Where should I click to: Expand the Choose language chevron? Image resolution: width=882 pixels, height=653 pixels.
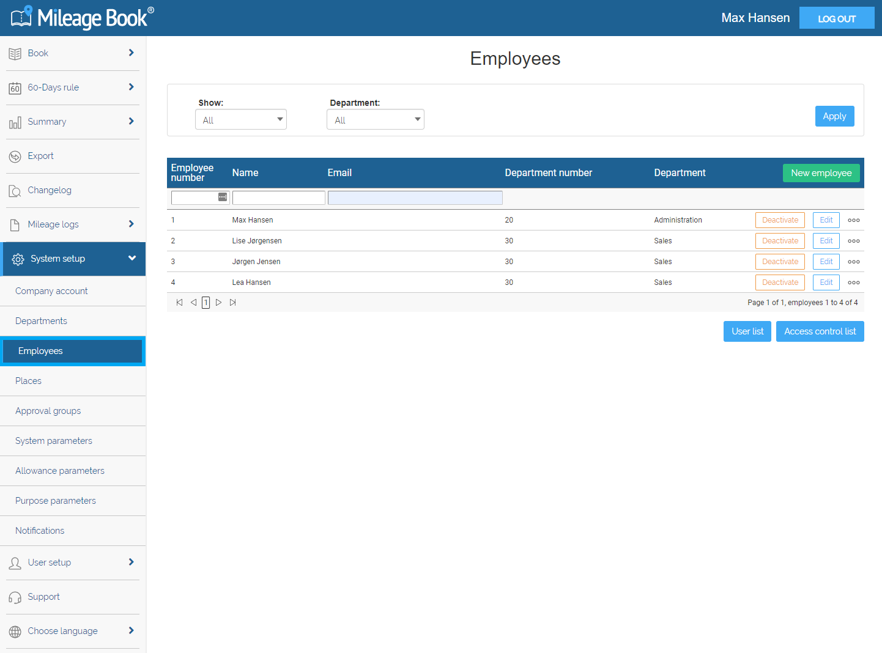tap(131, 631)
